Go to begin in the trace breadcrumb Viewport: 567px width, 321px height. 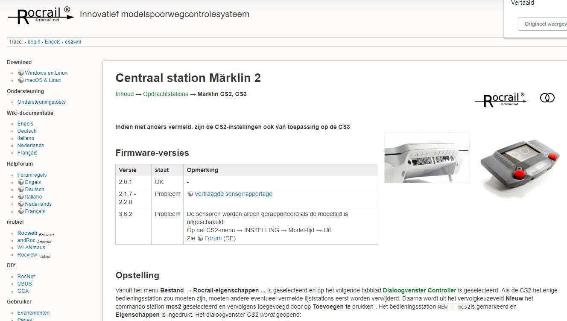(x=34, y=42)
